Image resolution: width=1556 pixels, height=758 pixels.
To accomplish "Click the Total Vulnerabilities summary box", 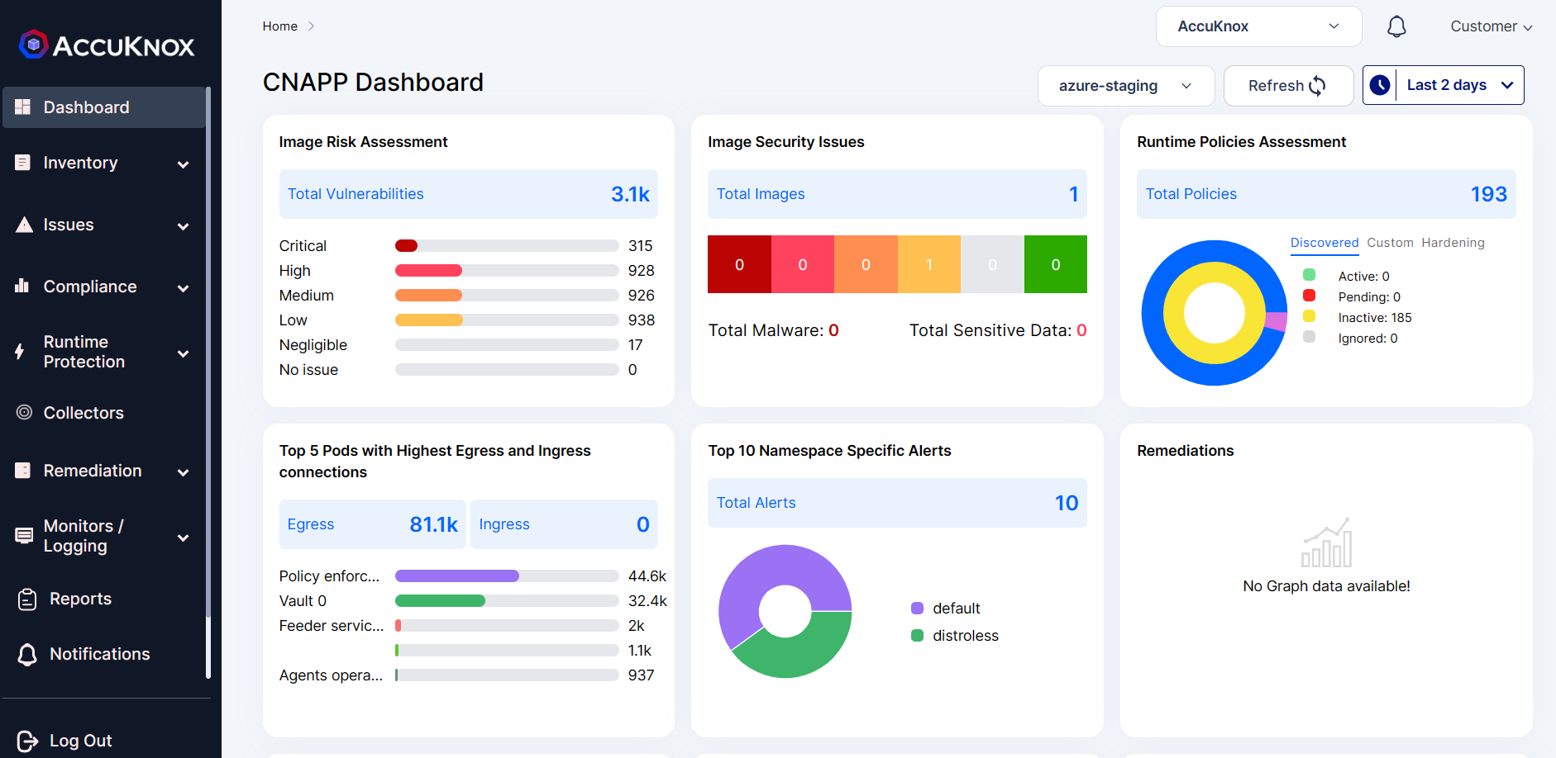I will click(469, 194).
